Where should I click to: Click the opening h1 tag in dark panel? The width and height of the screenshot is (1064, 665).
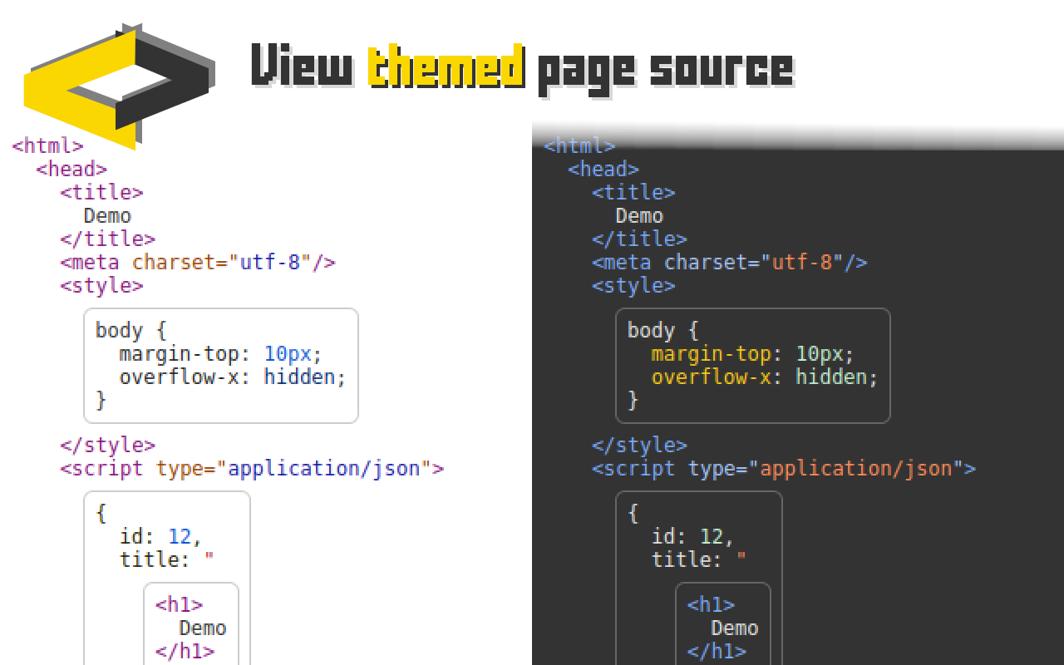pyautogui.click(x=711, y=605)
